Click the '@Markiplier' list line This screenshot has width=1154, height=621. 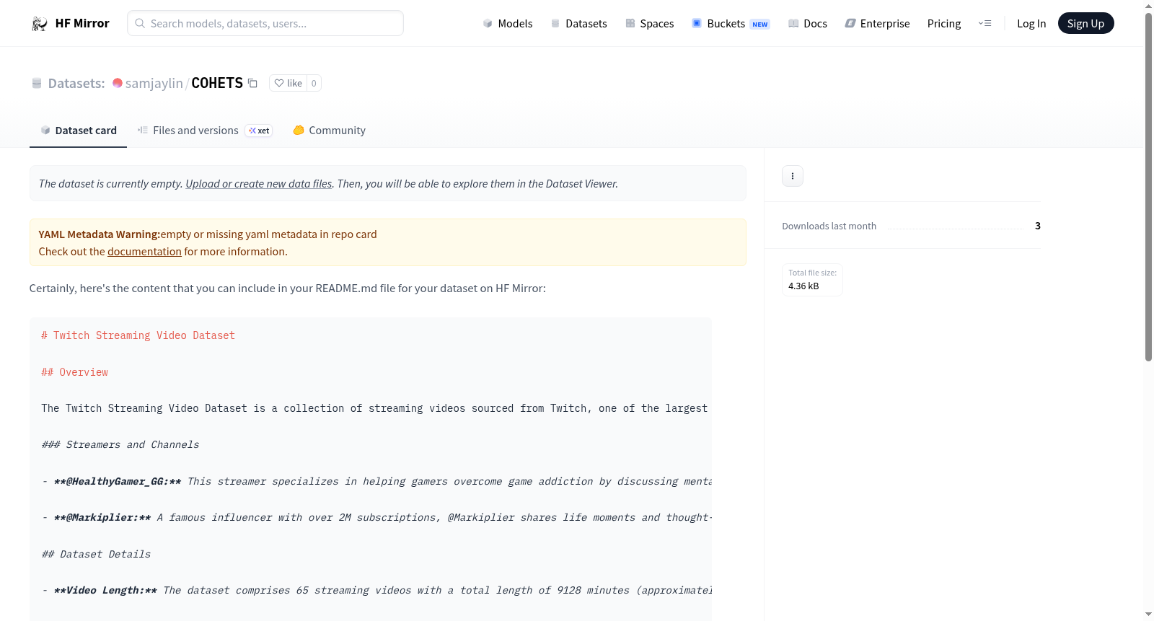(x=376, y=518)
